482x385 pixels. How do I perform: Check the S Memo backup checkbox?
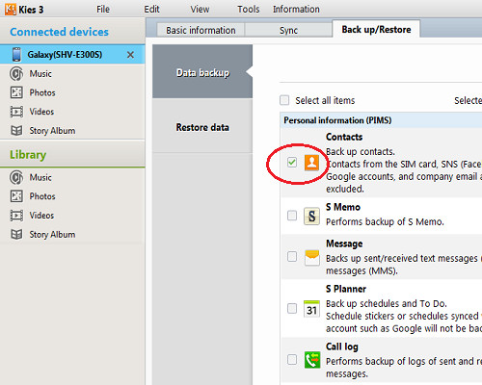pos(292,216)
